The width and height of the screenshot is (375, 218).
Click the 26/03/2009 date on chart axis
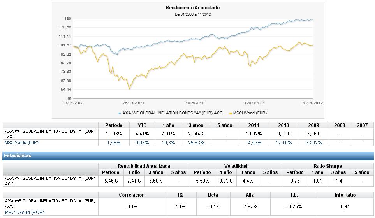133,103
